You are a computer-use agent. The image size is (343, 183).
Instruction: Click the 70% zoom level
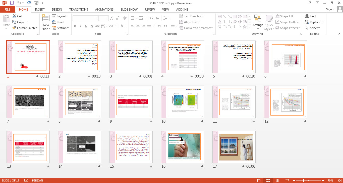(x=330, y=180)
